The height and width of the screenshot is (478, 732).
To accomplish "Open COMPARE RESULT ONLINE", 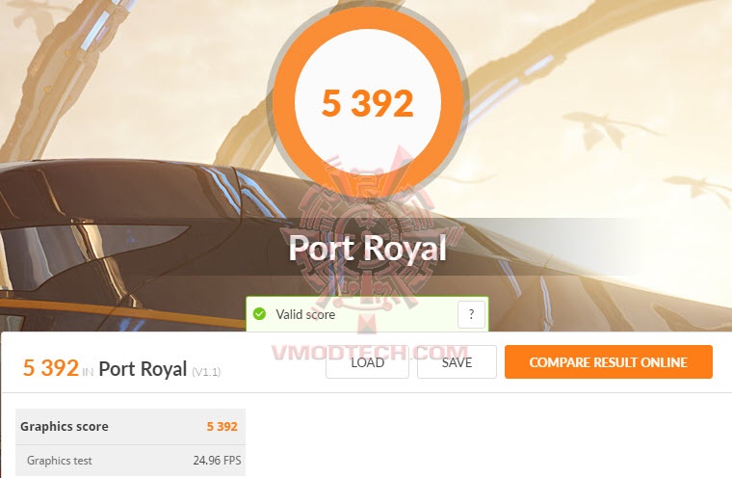I will click(609, 362).
